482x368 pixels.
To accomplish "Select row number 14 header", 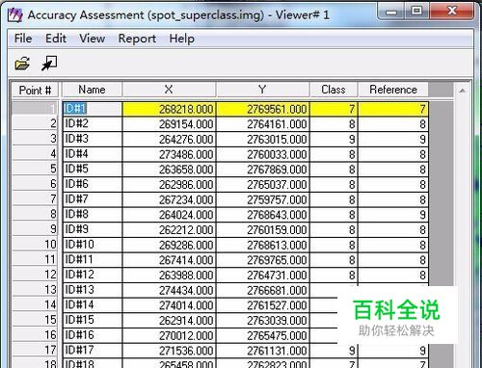I will (35, 304).
